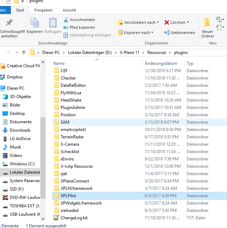Open Dropbox in the navigation pane
This screenshot has width=227, height=228.
pyautogui.click(x=12, y=77)
